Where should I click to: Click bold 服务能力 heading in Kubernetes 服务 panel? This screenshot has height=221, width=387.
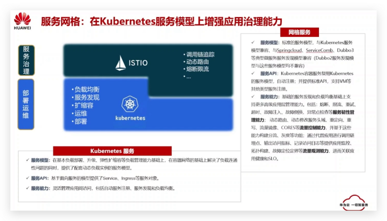pyautogui.click(x=40, y=188)
